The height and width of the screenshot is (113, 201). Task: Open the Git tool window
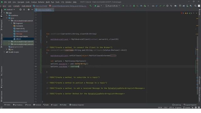[x=28, y=105]
